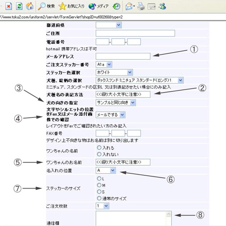Click inside the 通信欄 textarea
This screenshot has height=226, width=226.
click(131, 218)
